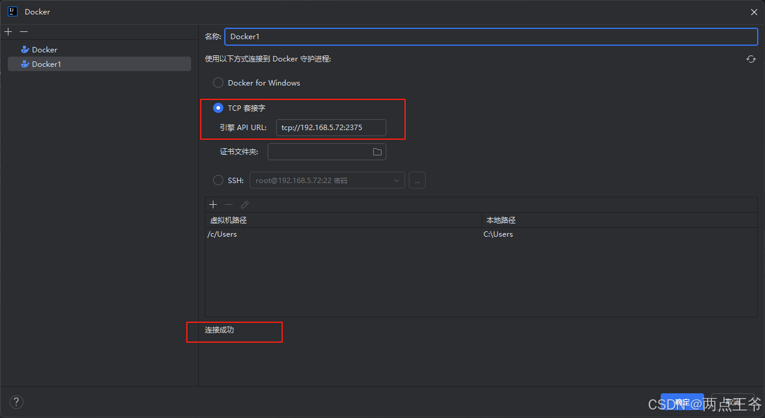This screenshot has width=765, height=418.
Task: Click the Docker whale icon beside Docker1
Action: [25, 64]
